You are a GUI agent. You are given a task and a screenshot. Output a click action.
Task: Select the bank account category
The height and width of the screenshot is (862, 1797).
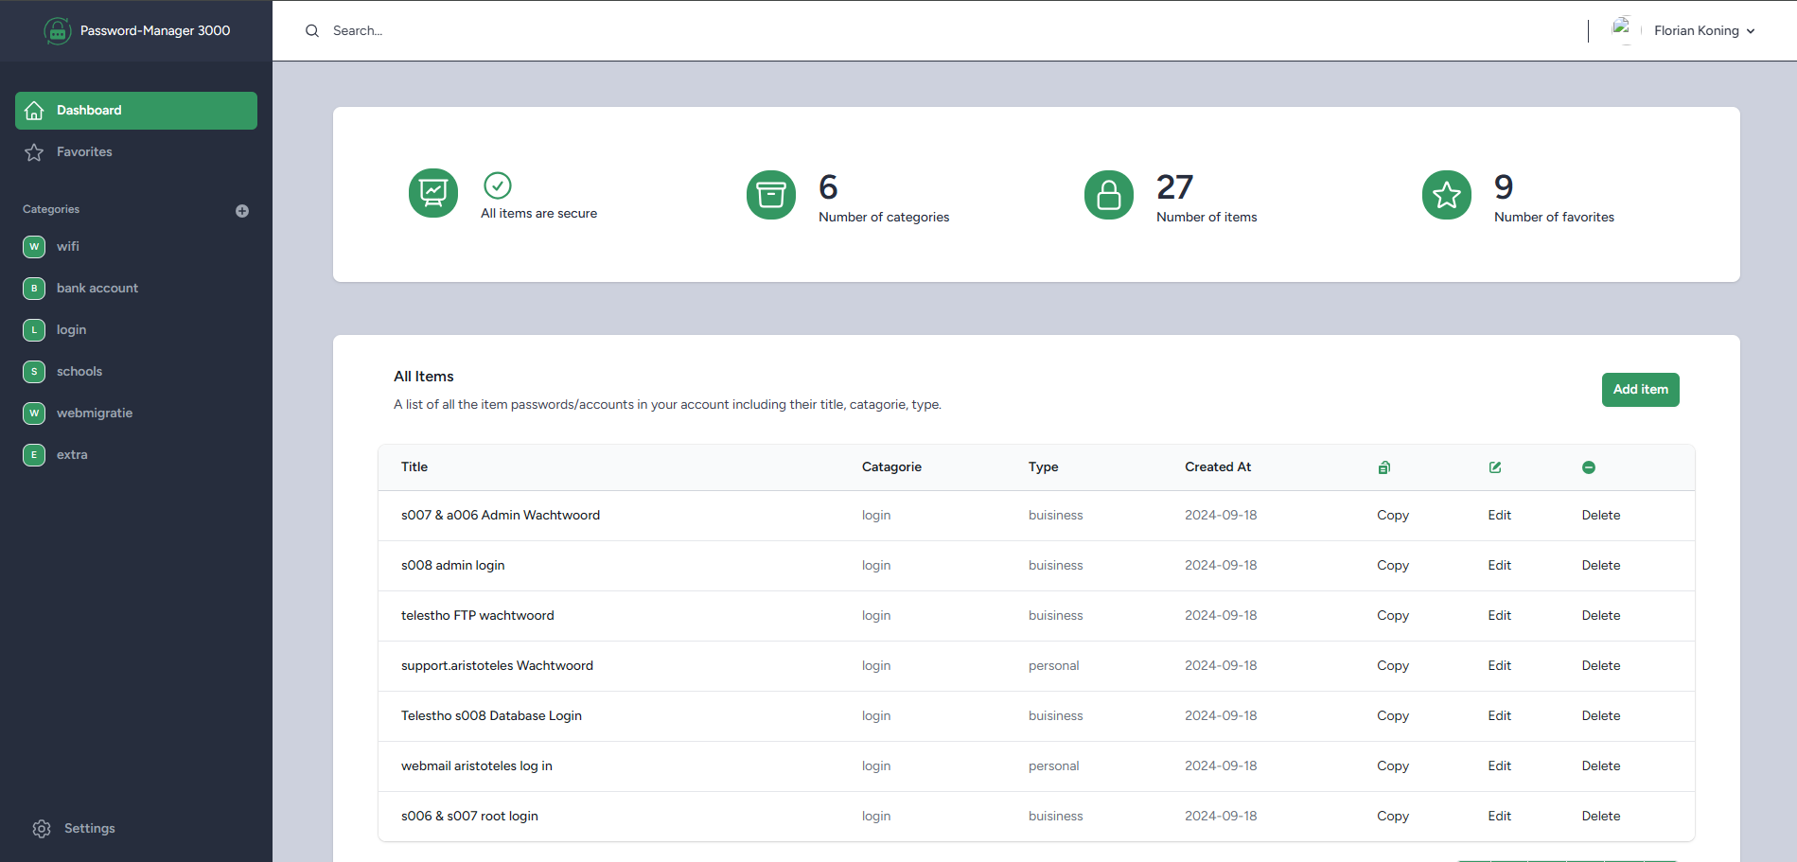(x=97, y=289)
